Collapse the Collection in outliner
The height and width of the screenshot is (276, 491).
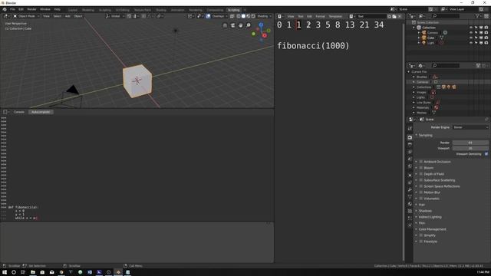pyautogui.click(x=414, y=28)
